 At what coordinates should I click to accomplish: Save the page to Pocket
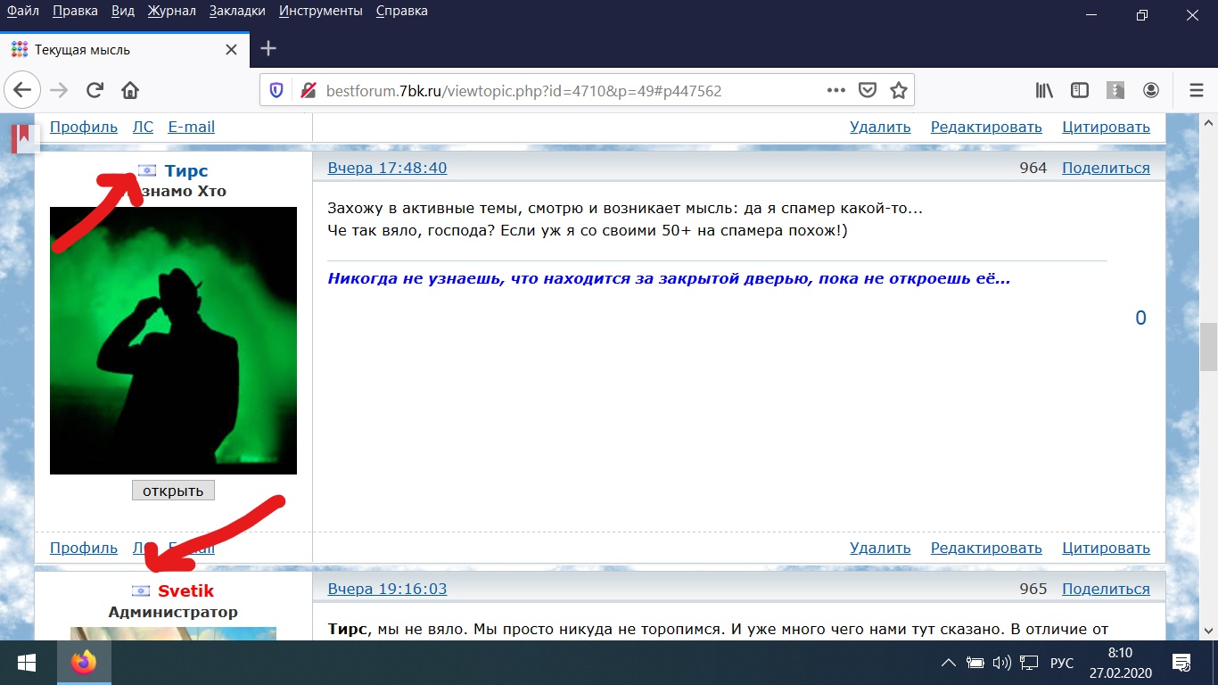tap(867, 90)
